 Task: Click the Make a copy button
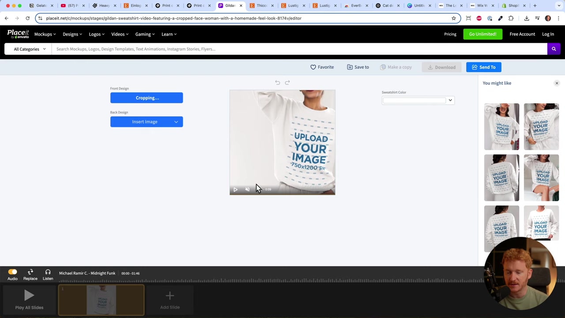396,67
